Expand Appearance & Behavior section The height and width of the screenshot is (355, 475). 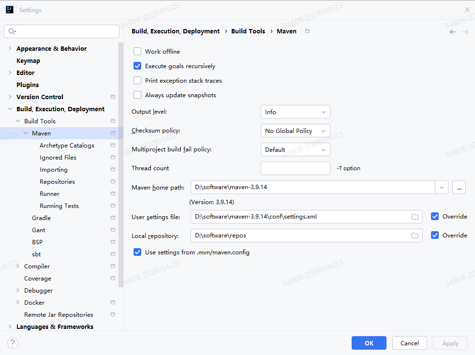[x=10, y=48]
